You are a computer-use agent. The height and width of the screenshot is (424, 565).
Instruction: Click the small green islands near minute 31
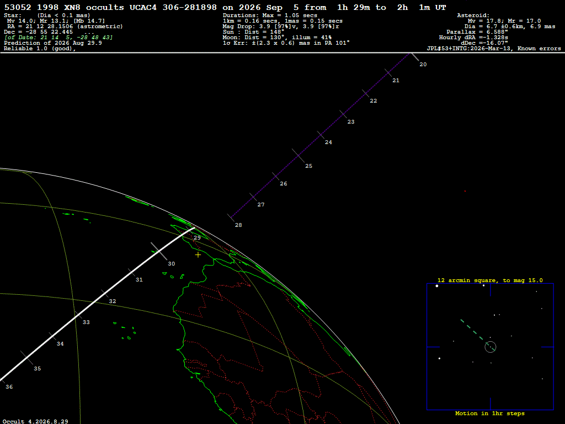coord(173,275)
